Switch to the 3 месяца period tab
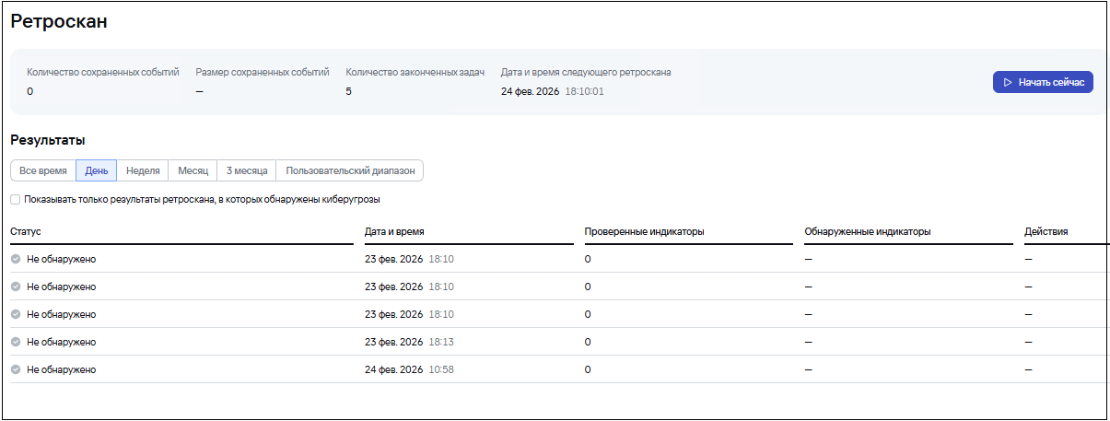Viewport: 1110px width, 421px height. [247, 170]
